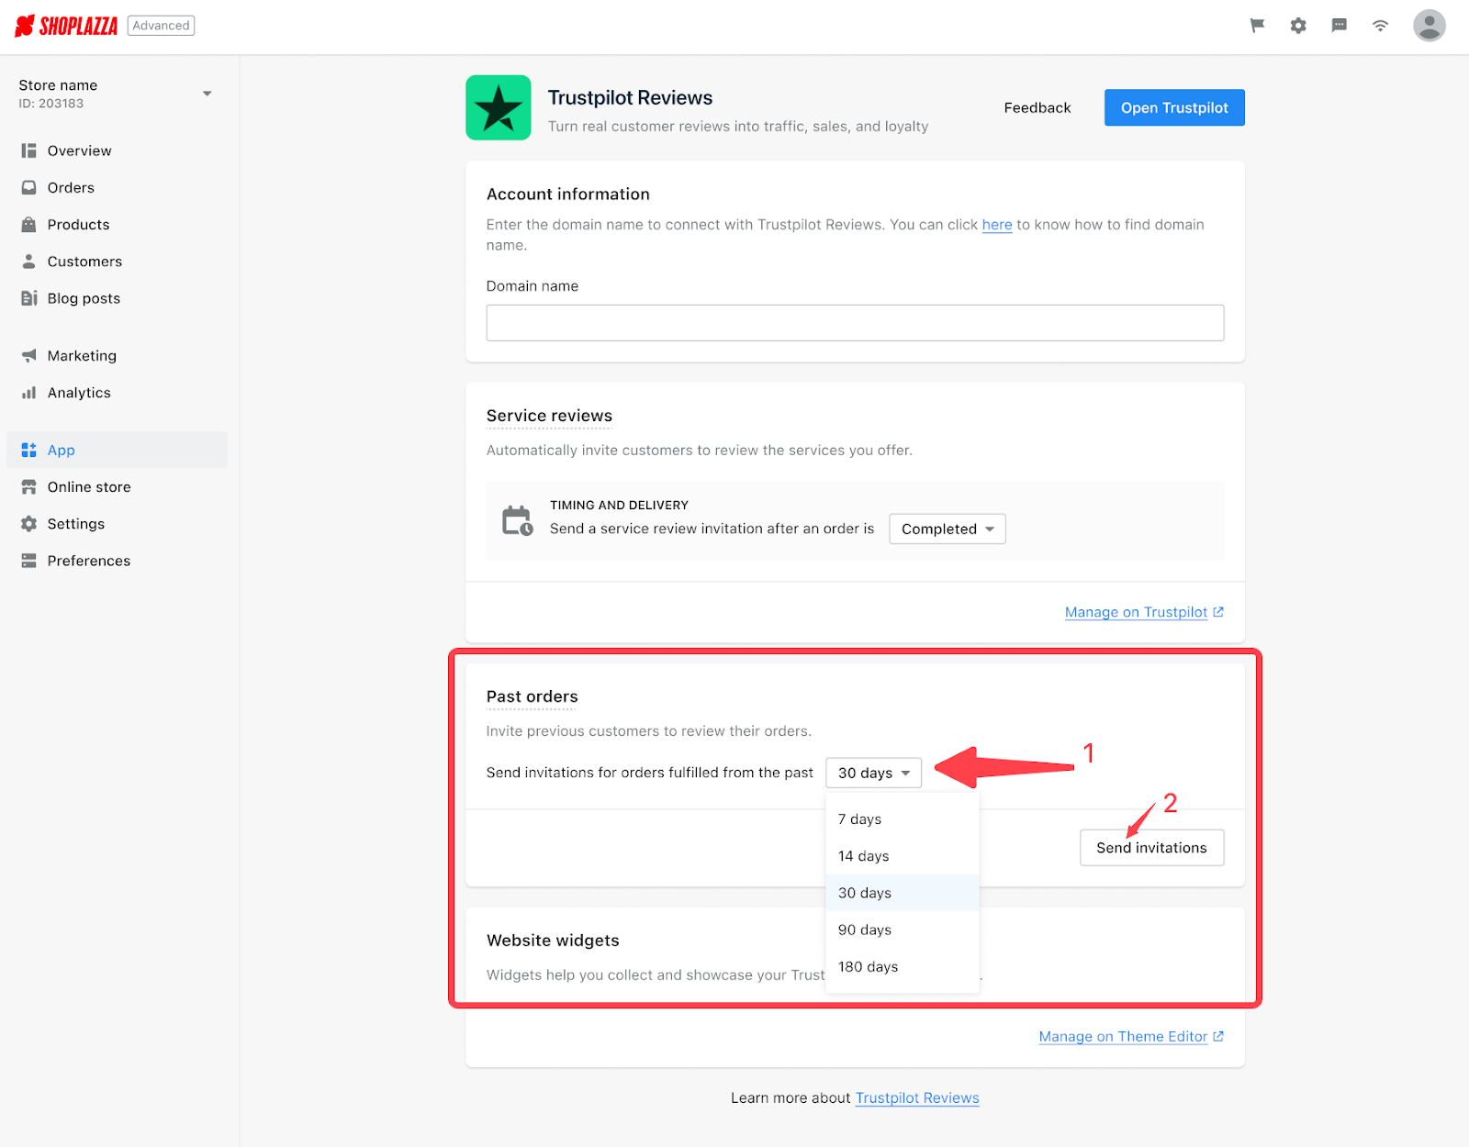Click Open Trustpilot button
1469x1147 pixels.
[x=1174, y=107]
